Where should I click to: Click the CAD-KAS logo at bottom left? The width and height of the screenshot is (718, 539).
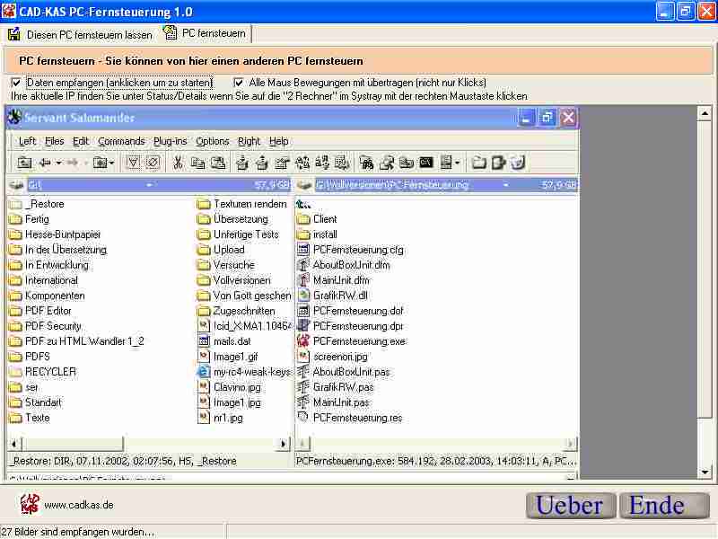click(30, 505)
